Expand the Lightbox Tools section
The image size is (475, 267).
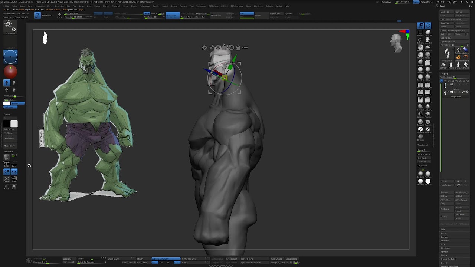click(x=455, y=42)
